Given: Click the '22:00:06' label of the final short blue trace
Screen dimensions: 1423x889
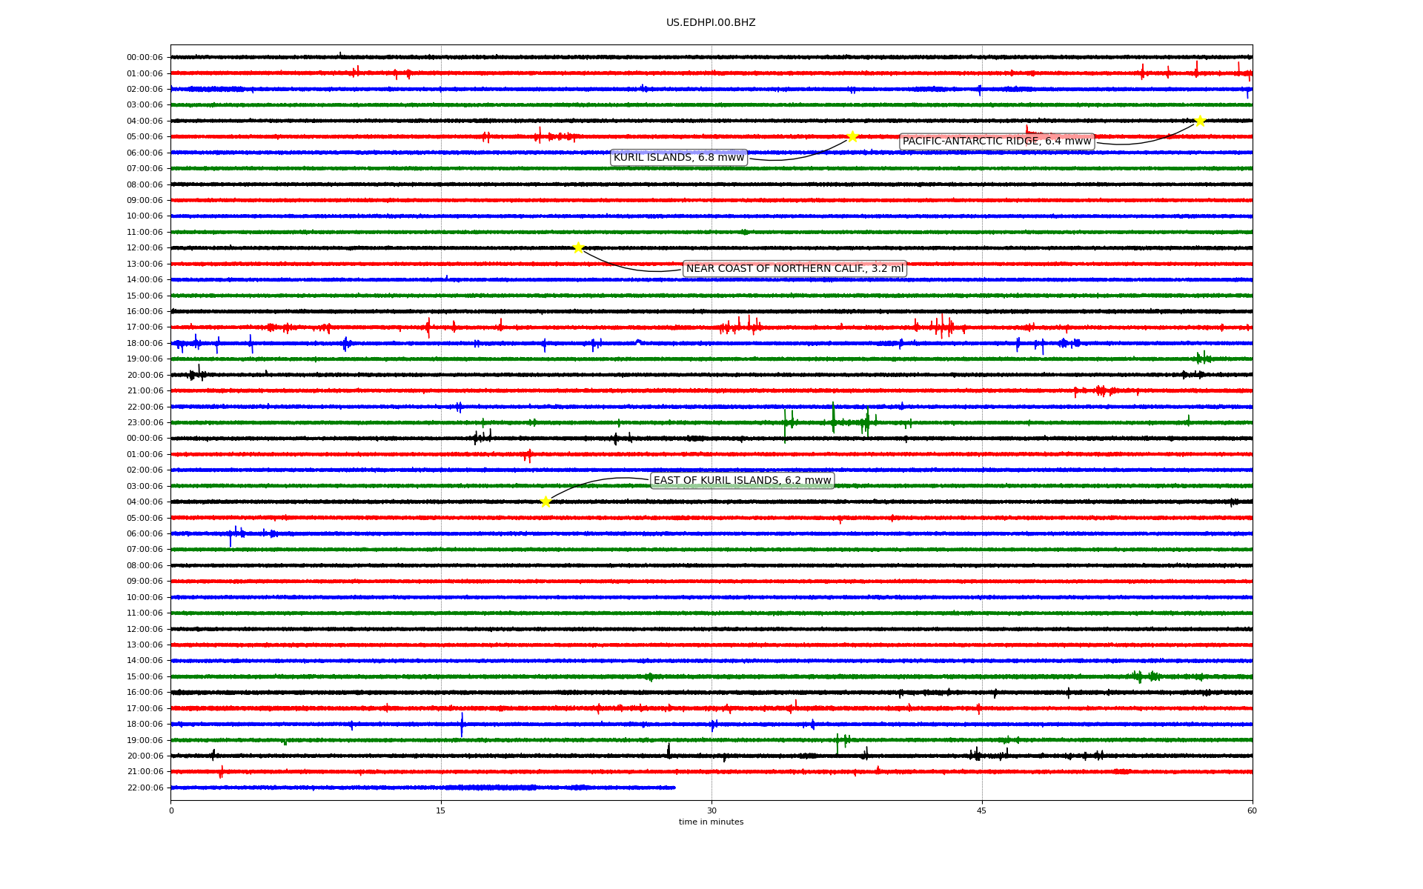Looking at the screenshot, I should coord(145,788).
